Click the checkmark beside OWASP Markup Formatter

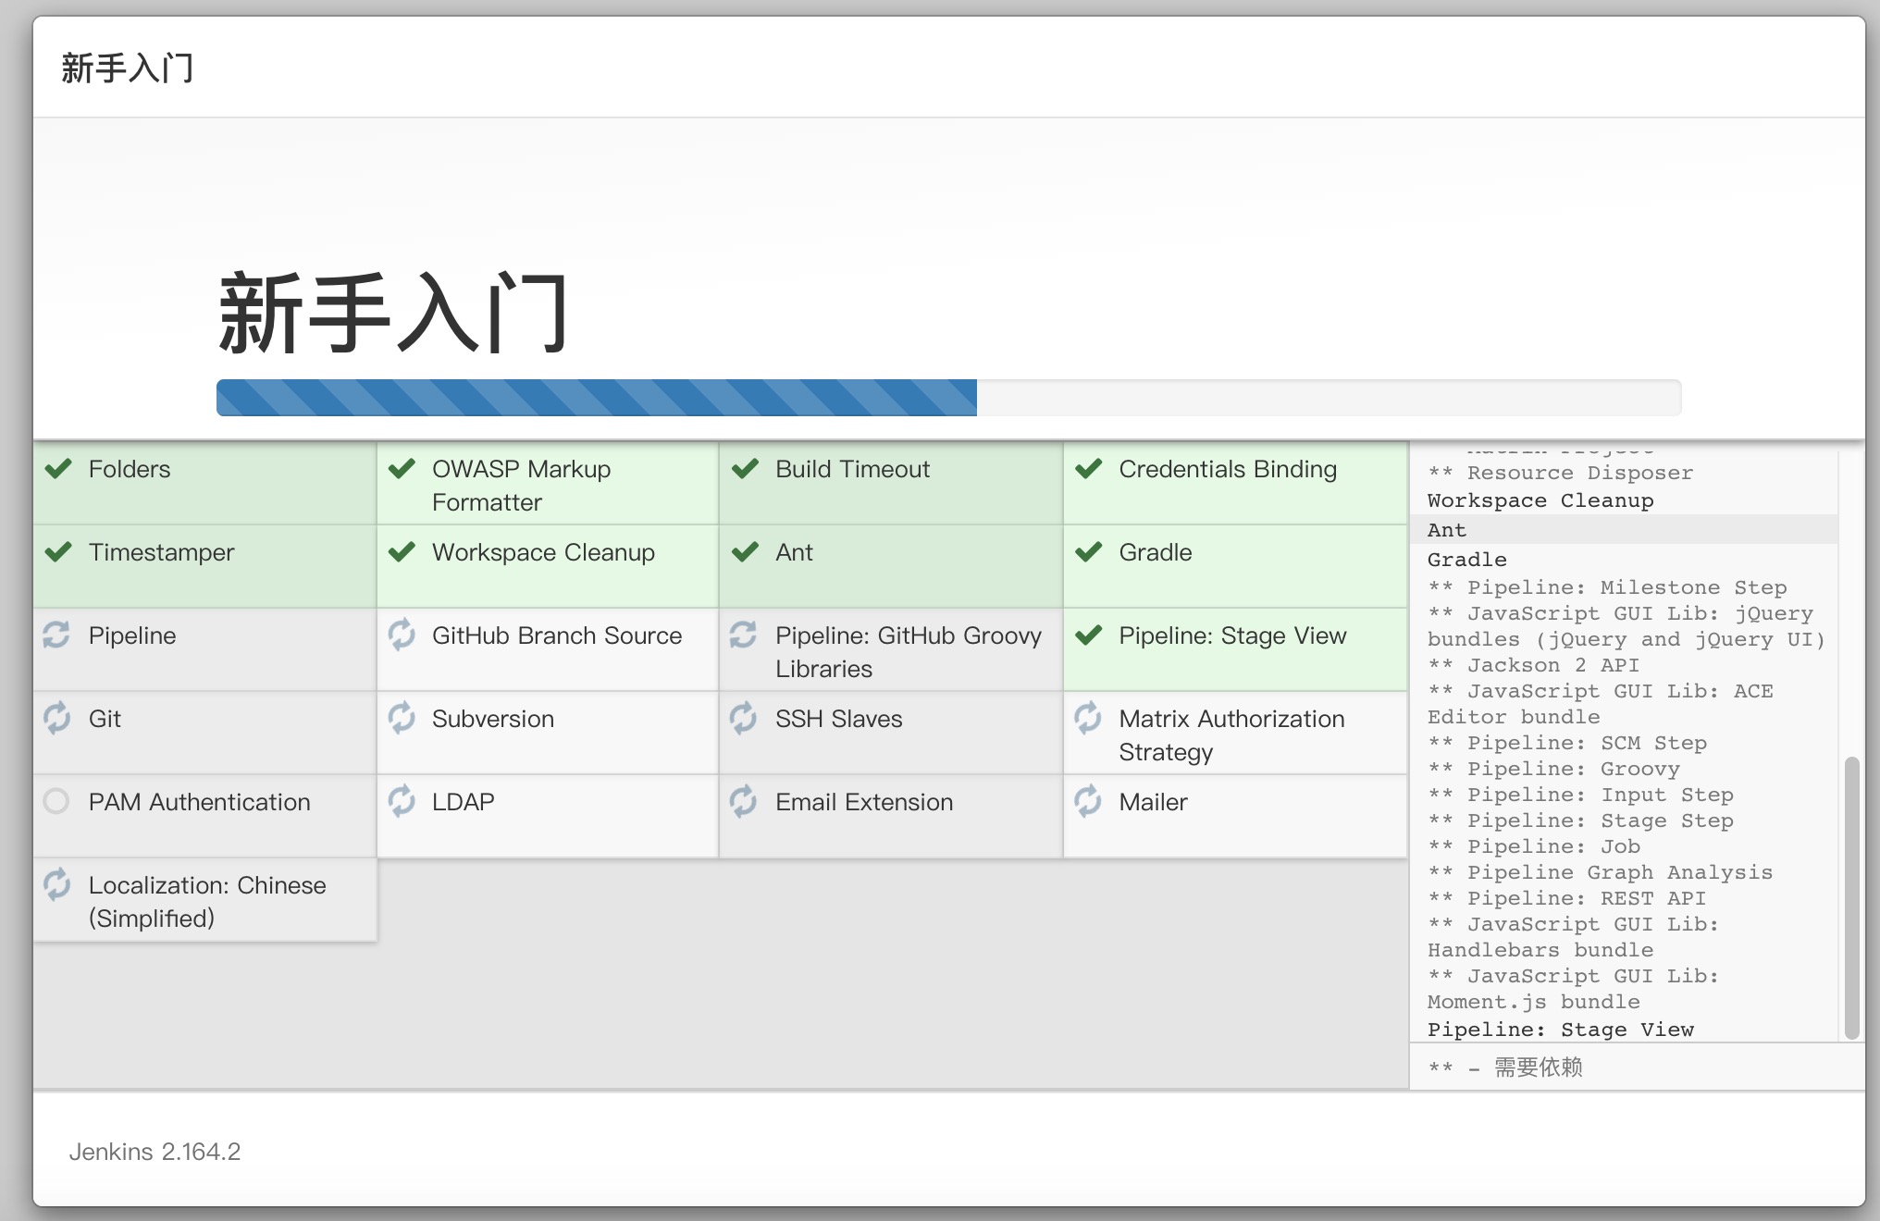(x=402, y=469)
